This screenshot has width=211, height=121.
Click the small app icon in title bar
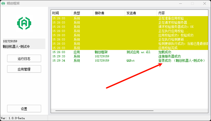tap(3, 3)
